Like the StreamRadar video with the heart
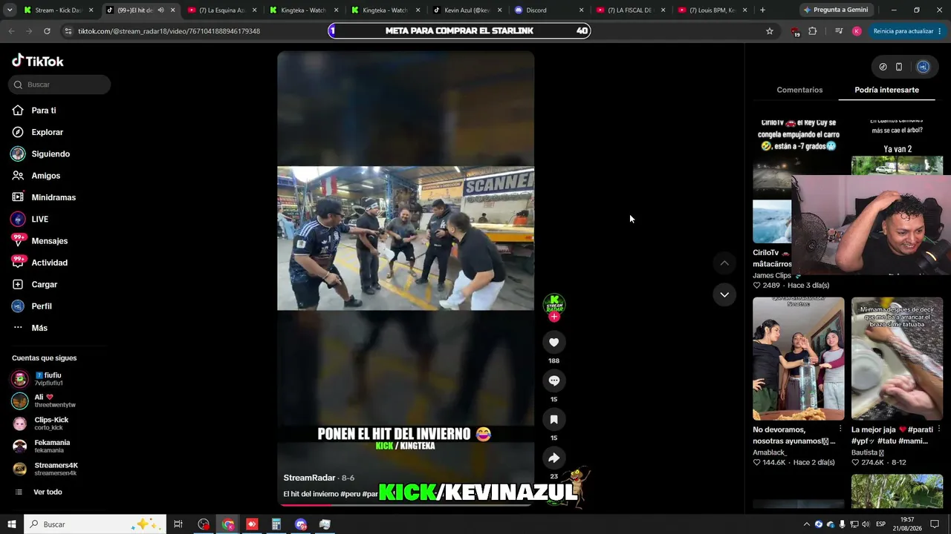This screenshot has width=951, height=534. click(554, 342)
